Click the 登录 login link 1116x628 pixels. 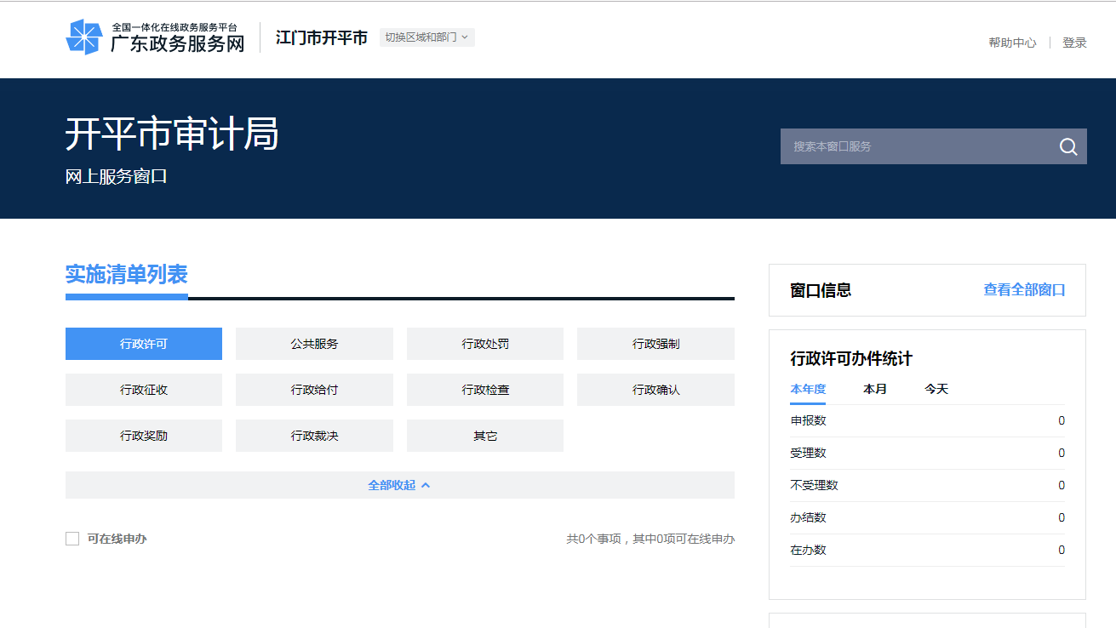click(x=1074, y=43)
